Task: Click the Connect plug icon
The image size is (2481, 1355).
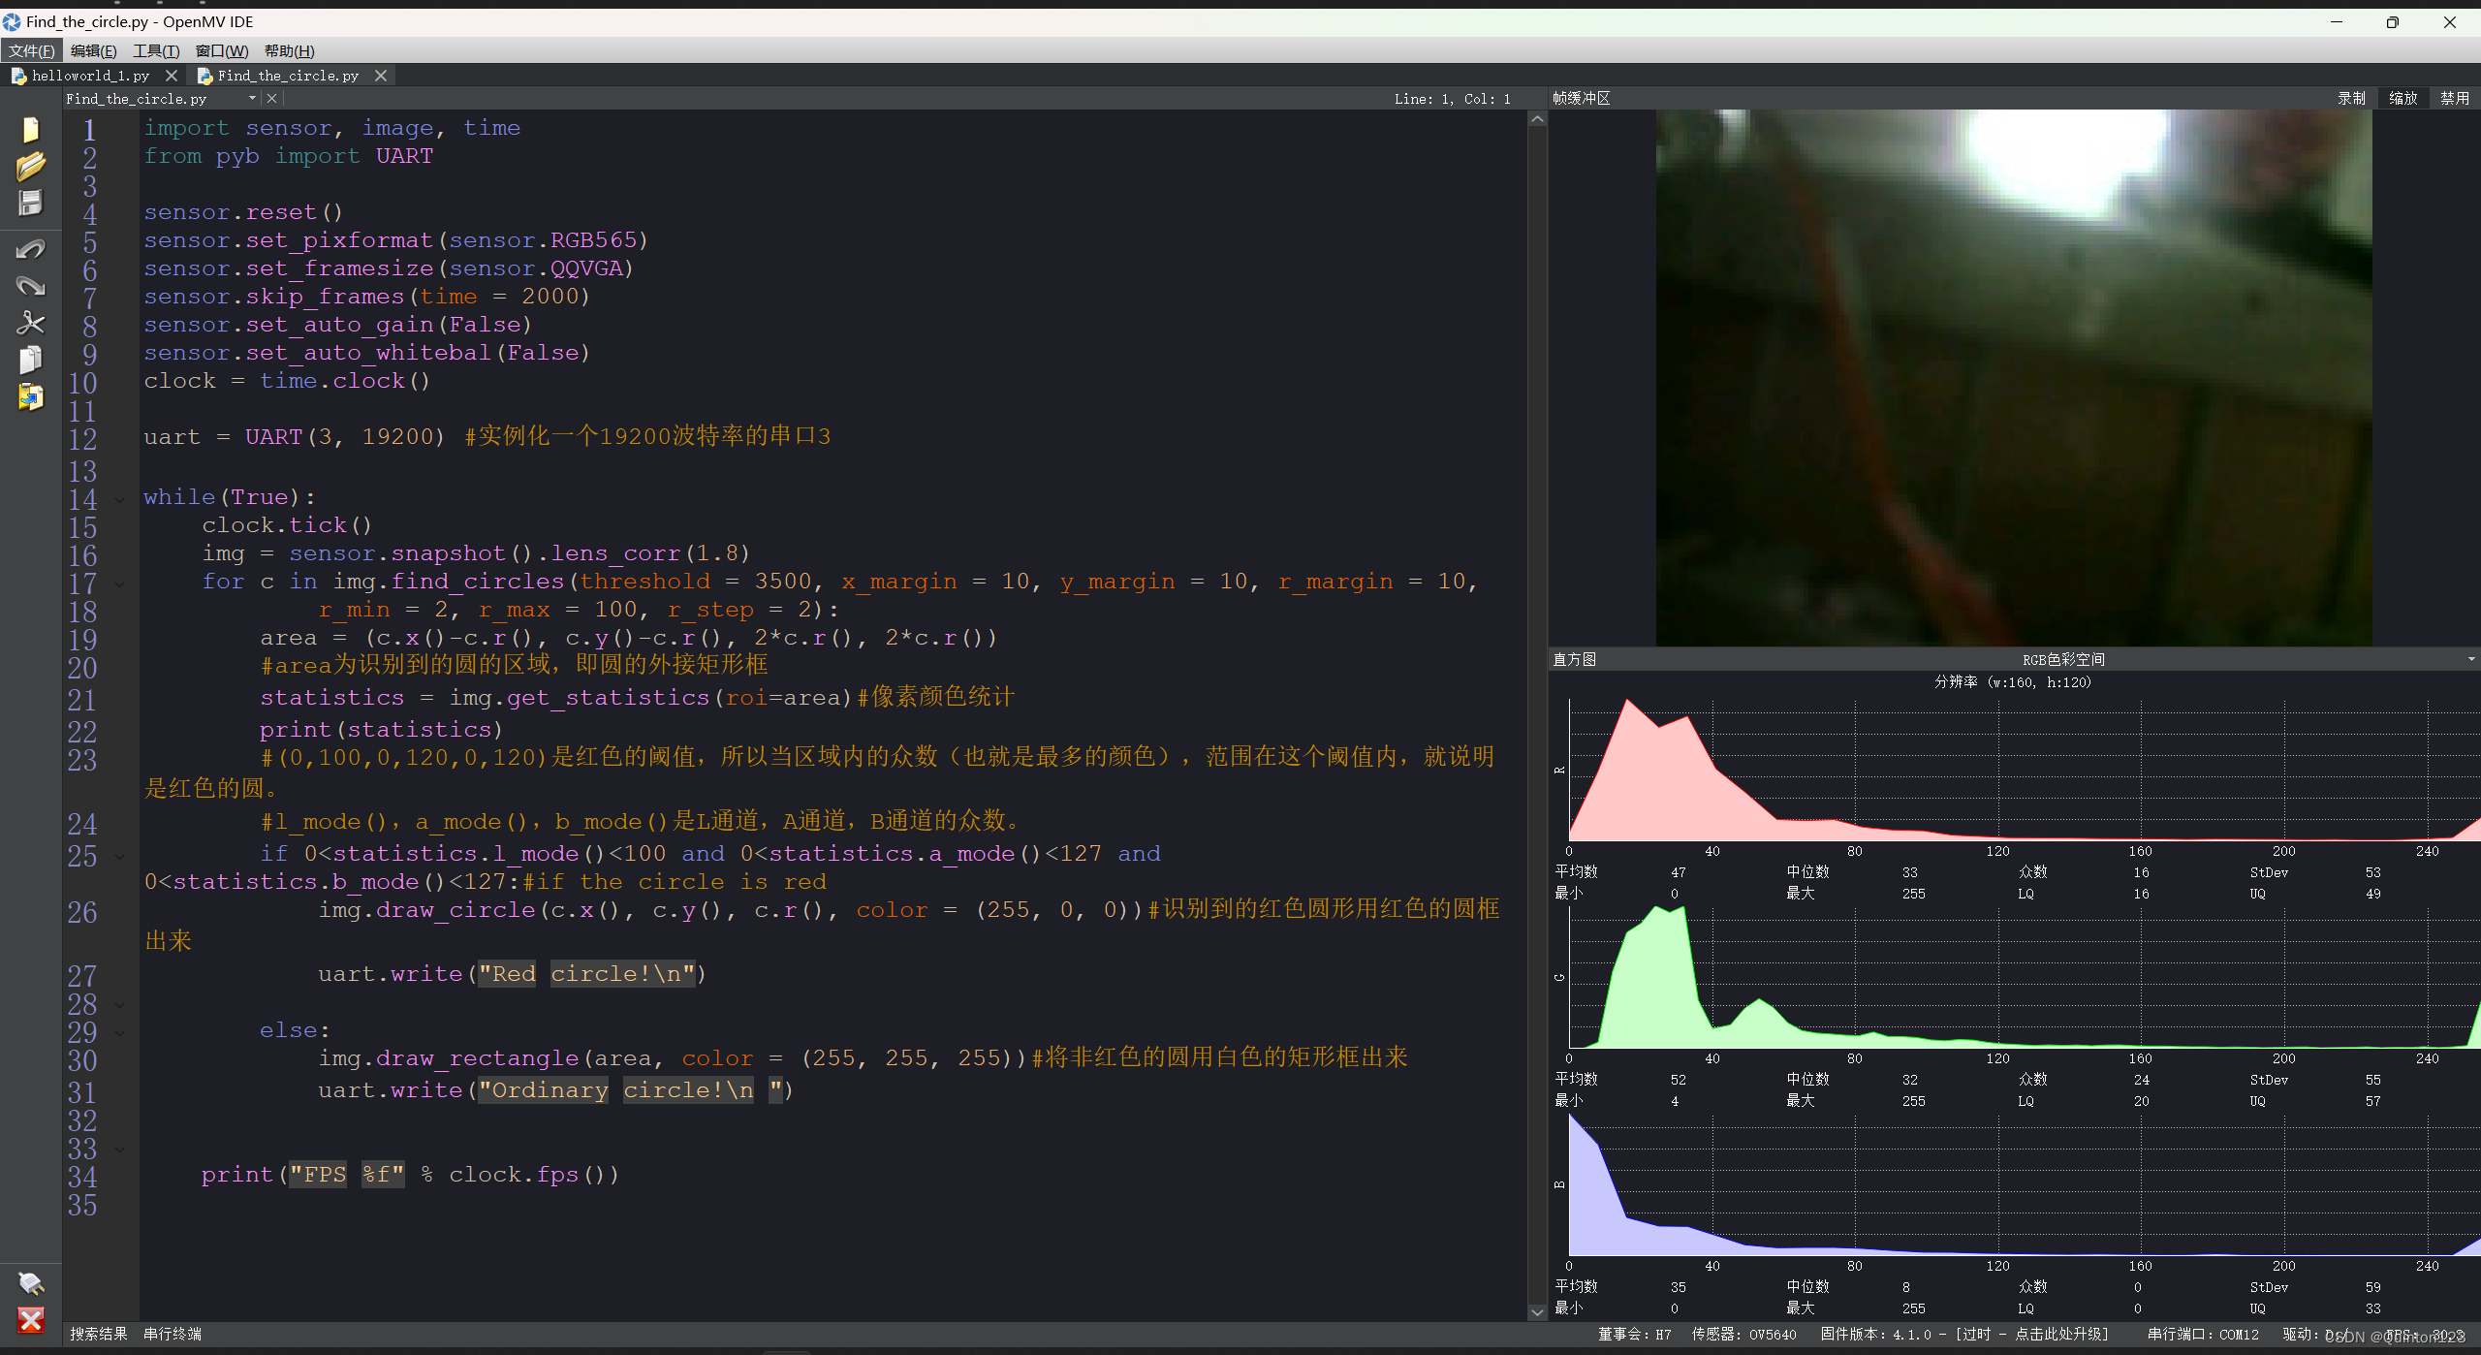Action: 30,1283
